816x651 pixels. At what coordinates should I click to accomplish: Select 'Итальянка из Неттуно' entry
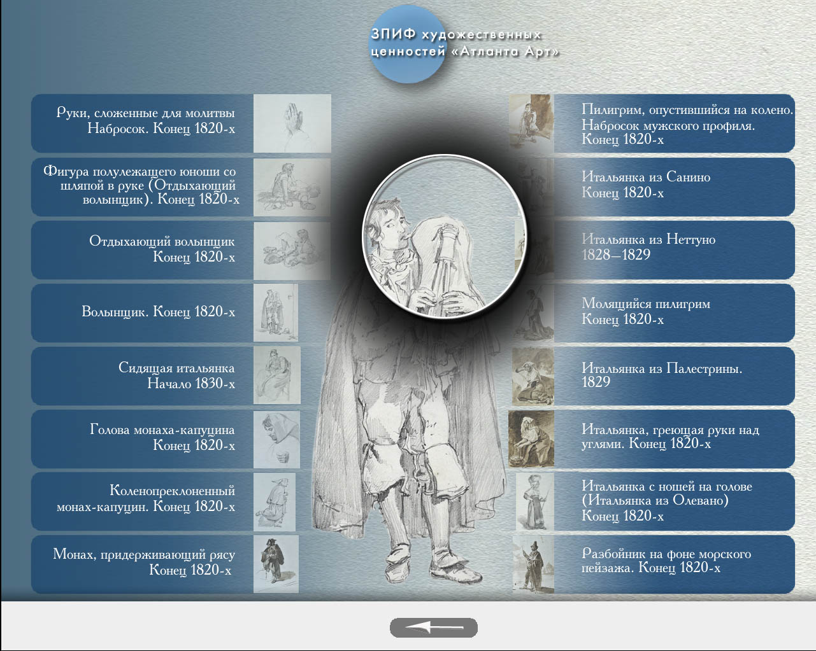tap(648, 247)
